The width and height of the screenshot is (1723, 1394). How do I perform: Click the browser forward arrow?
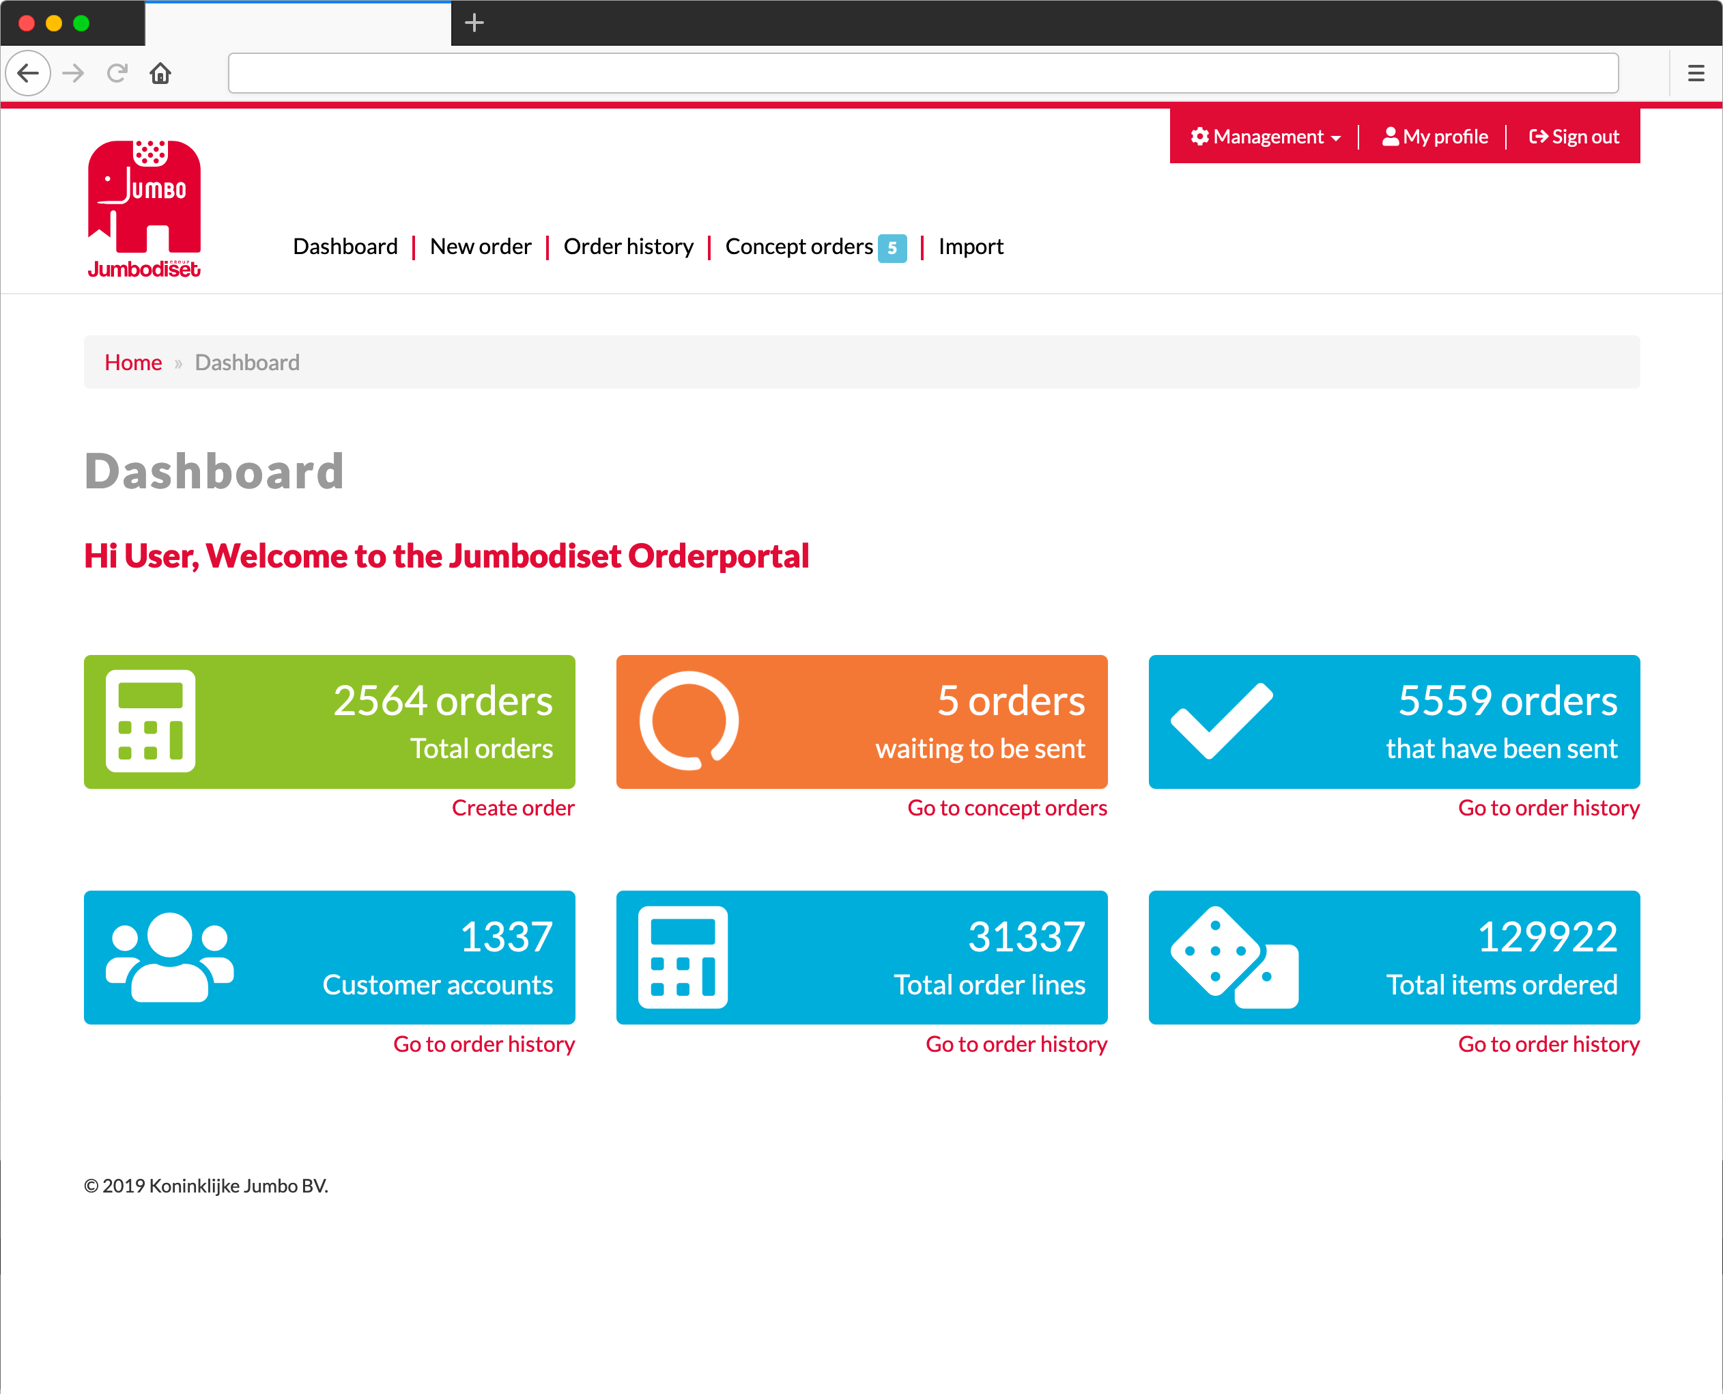pyautogui.click(x=73, y=74)
